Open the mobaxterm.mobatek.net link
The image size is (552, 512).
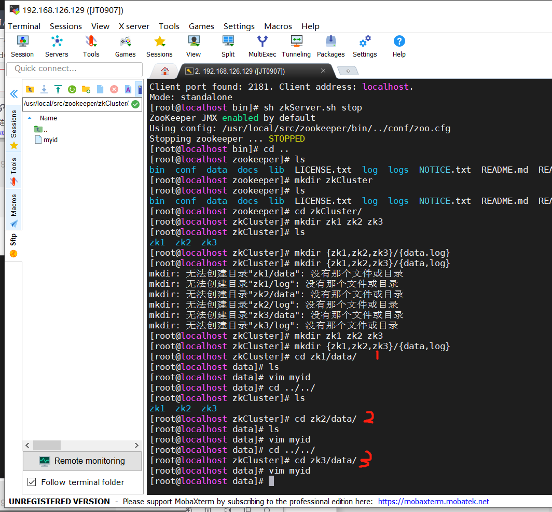(433, 502)
